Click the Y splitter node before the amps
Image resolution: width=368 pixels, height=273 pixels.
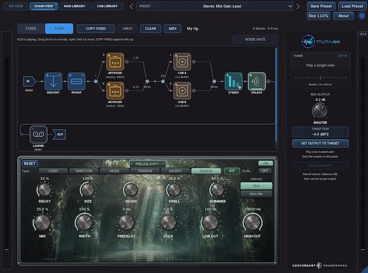coord(96,81)
